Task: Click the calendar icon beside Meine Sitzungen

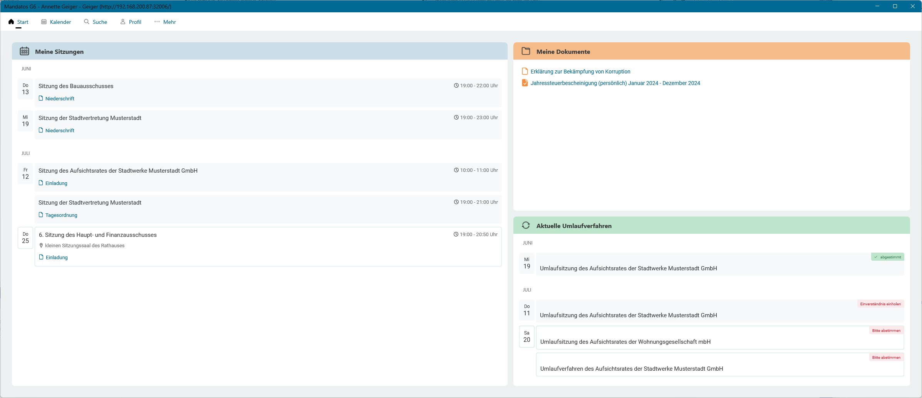Action: tap(25, 51)
